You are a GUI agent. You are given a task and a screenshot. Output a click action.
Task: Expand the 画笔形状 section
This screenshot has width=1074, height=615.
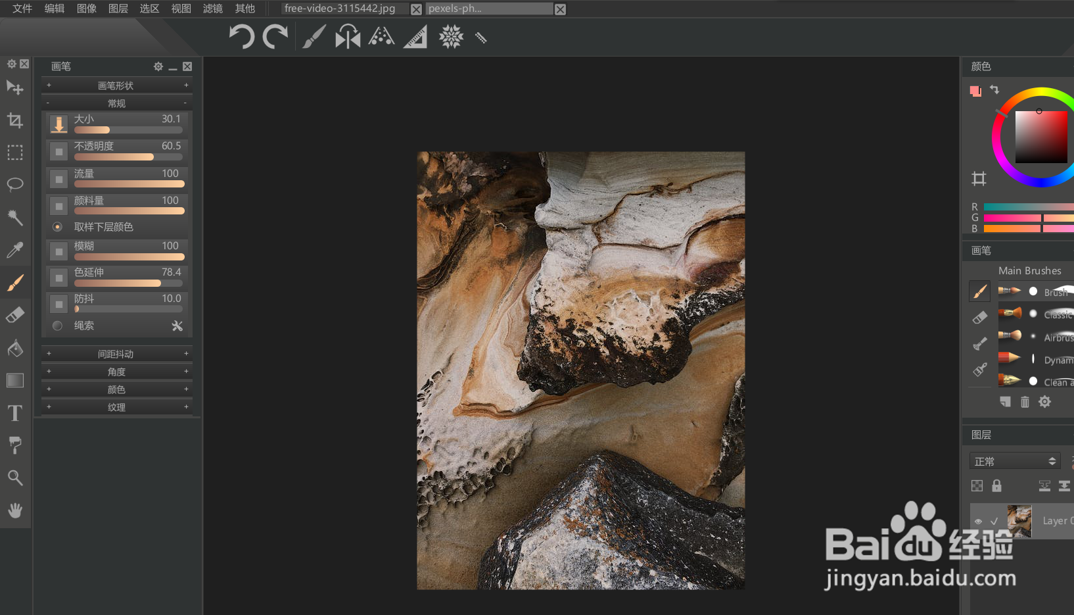tap(117, 86)
